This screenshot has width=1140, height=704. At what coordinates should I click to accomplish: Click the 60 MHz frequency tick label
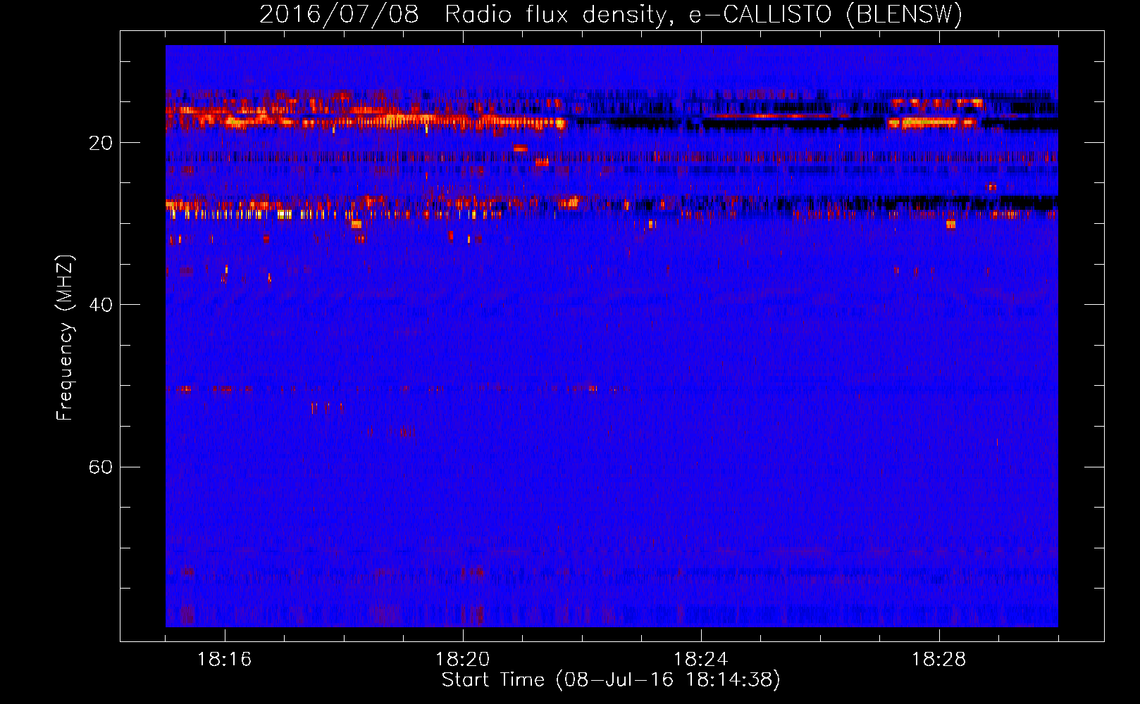pos(100,467)
